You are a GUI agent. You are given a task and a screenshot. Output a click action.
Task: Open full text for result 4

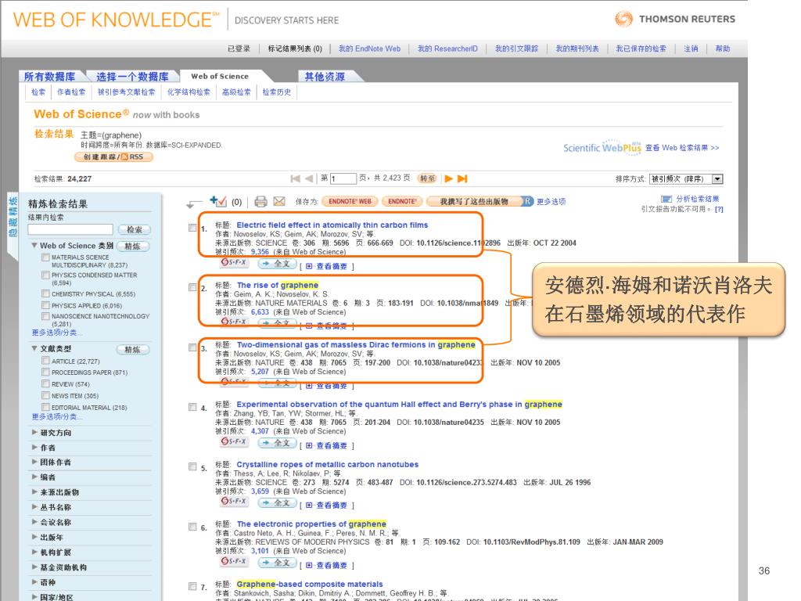277,444
